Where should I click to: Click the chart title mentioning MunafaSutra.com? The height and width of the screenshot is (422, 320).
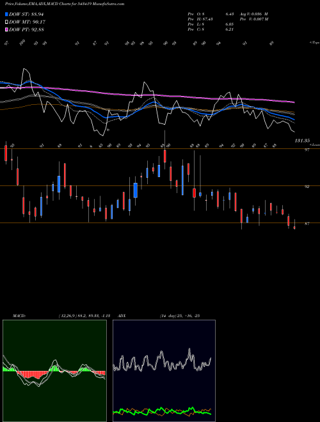pyautogui.click(x=65, y=4)
